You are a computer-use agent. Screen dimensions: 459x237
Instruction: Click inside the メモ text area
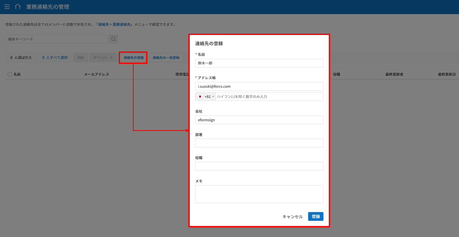tap(259, 194)
